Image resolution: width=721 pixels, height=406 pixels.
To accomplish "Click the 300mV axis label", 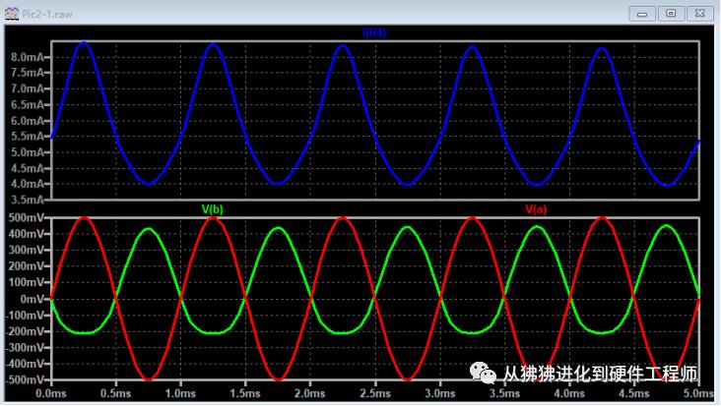I will click(27, 250).
